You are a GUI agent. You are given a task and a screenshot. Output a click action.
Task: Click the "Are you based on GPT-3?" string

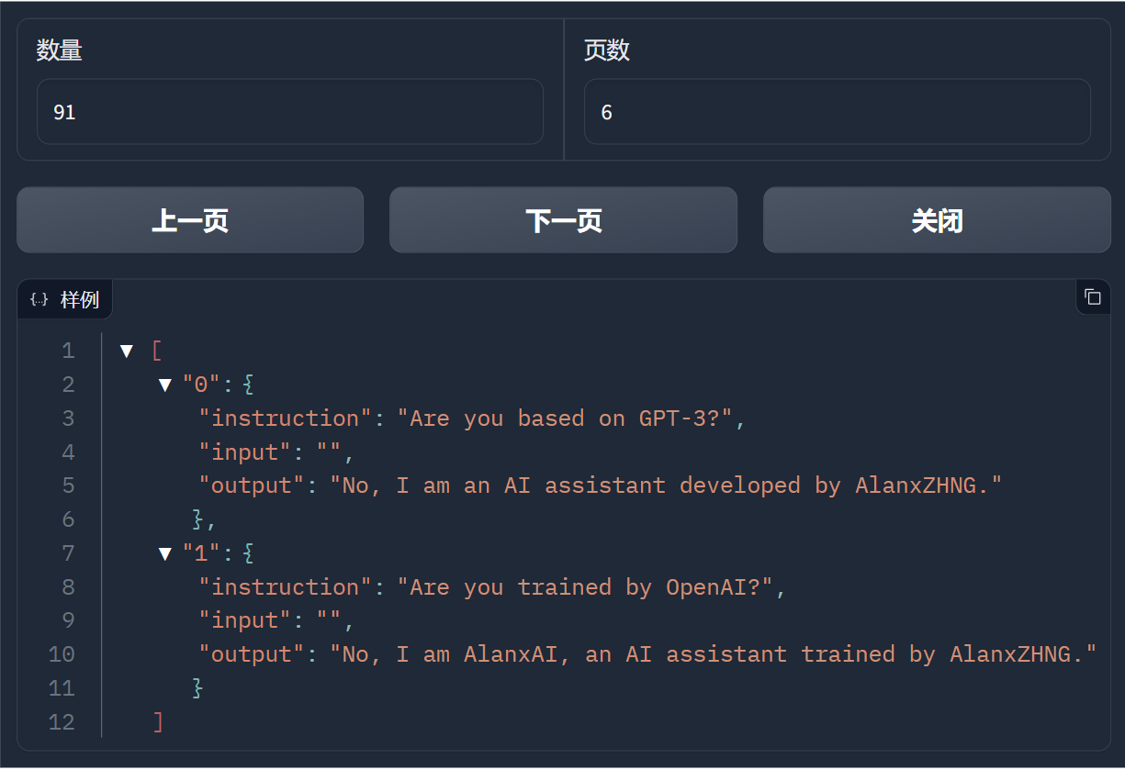point(567,418)
